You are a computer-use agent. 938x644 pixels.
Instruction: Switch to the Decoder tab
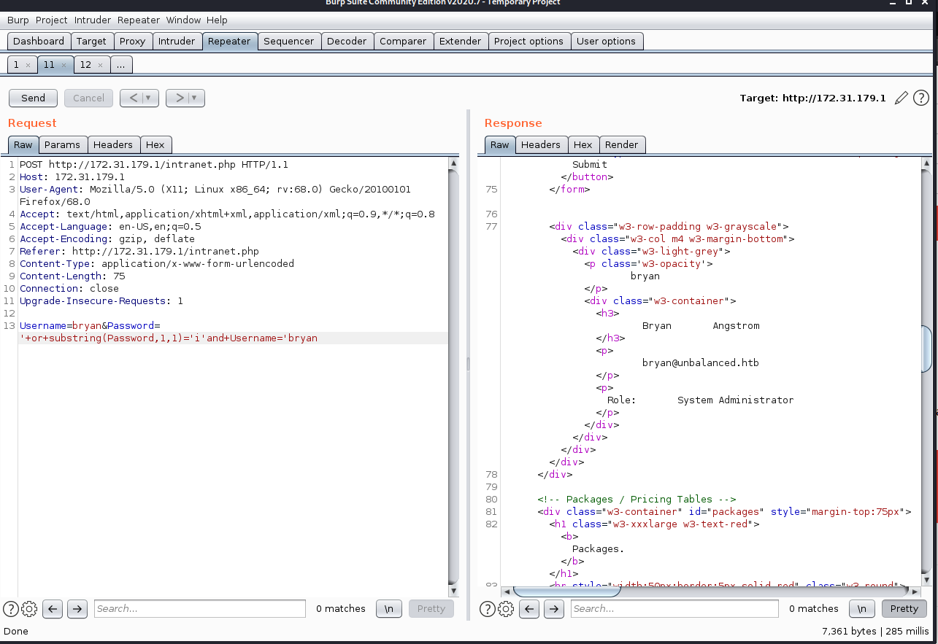(x=347, y=42)
